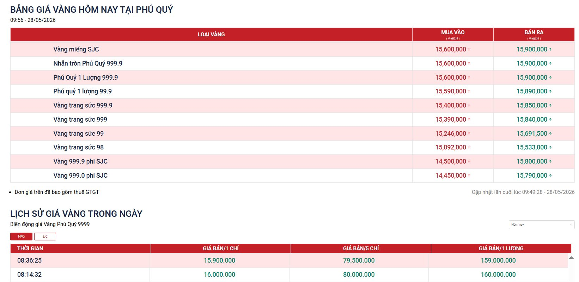The image size is (579, 282).
Task: Select Vàng trang sức 99 label
Action: (78, 134)
